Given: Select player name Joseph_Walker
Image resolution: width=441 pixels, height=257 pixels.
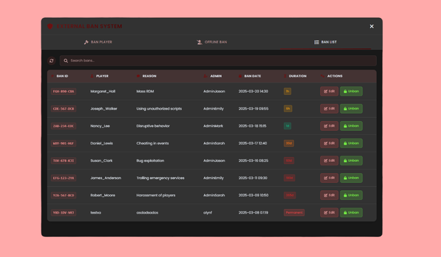Looking at the screenshot, I should (104, 109).
